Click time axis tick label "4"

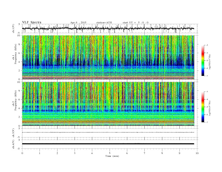[92, 153]
